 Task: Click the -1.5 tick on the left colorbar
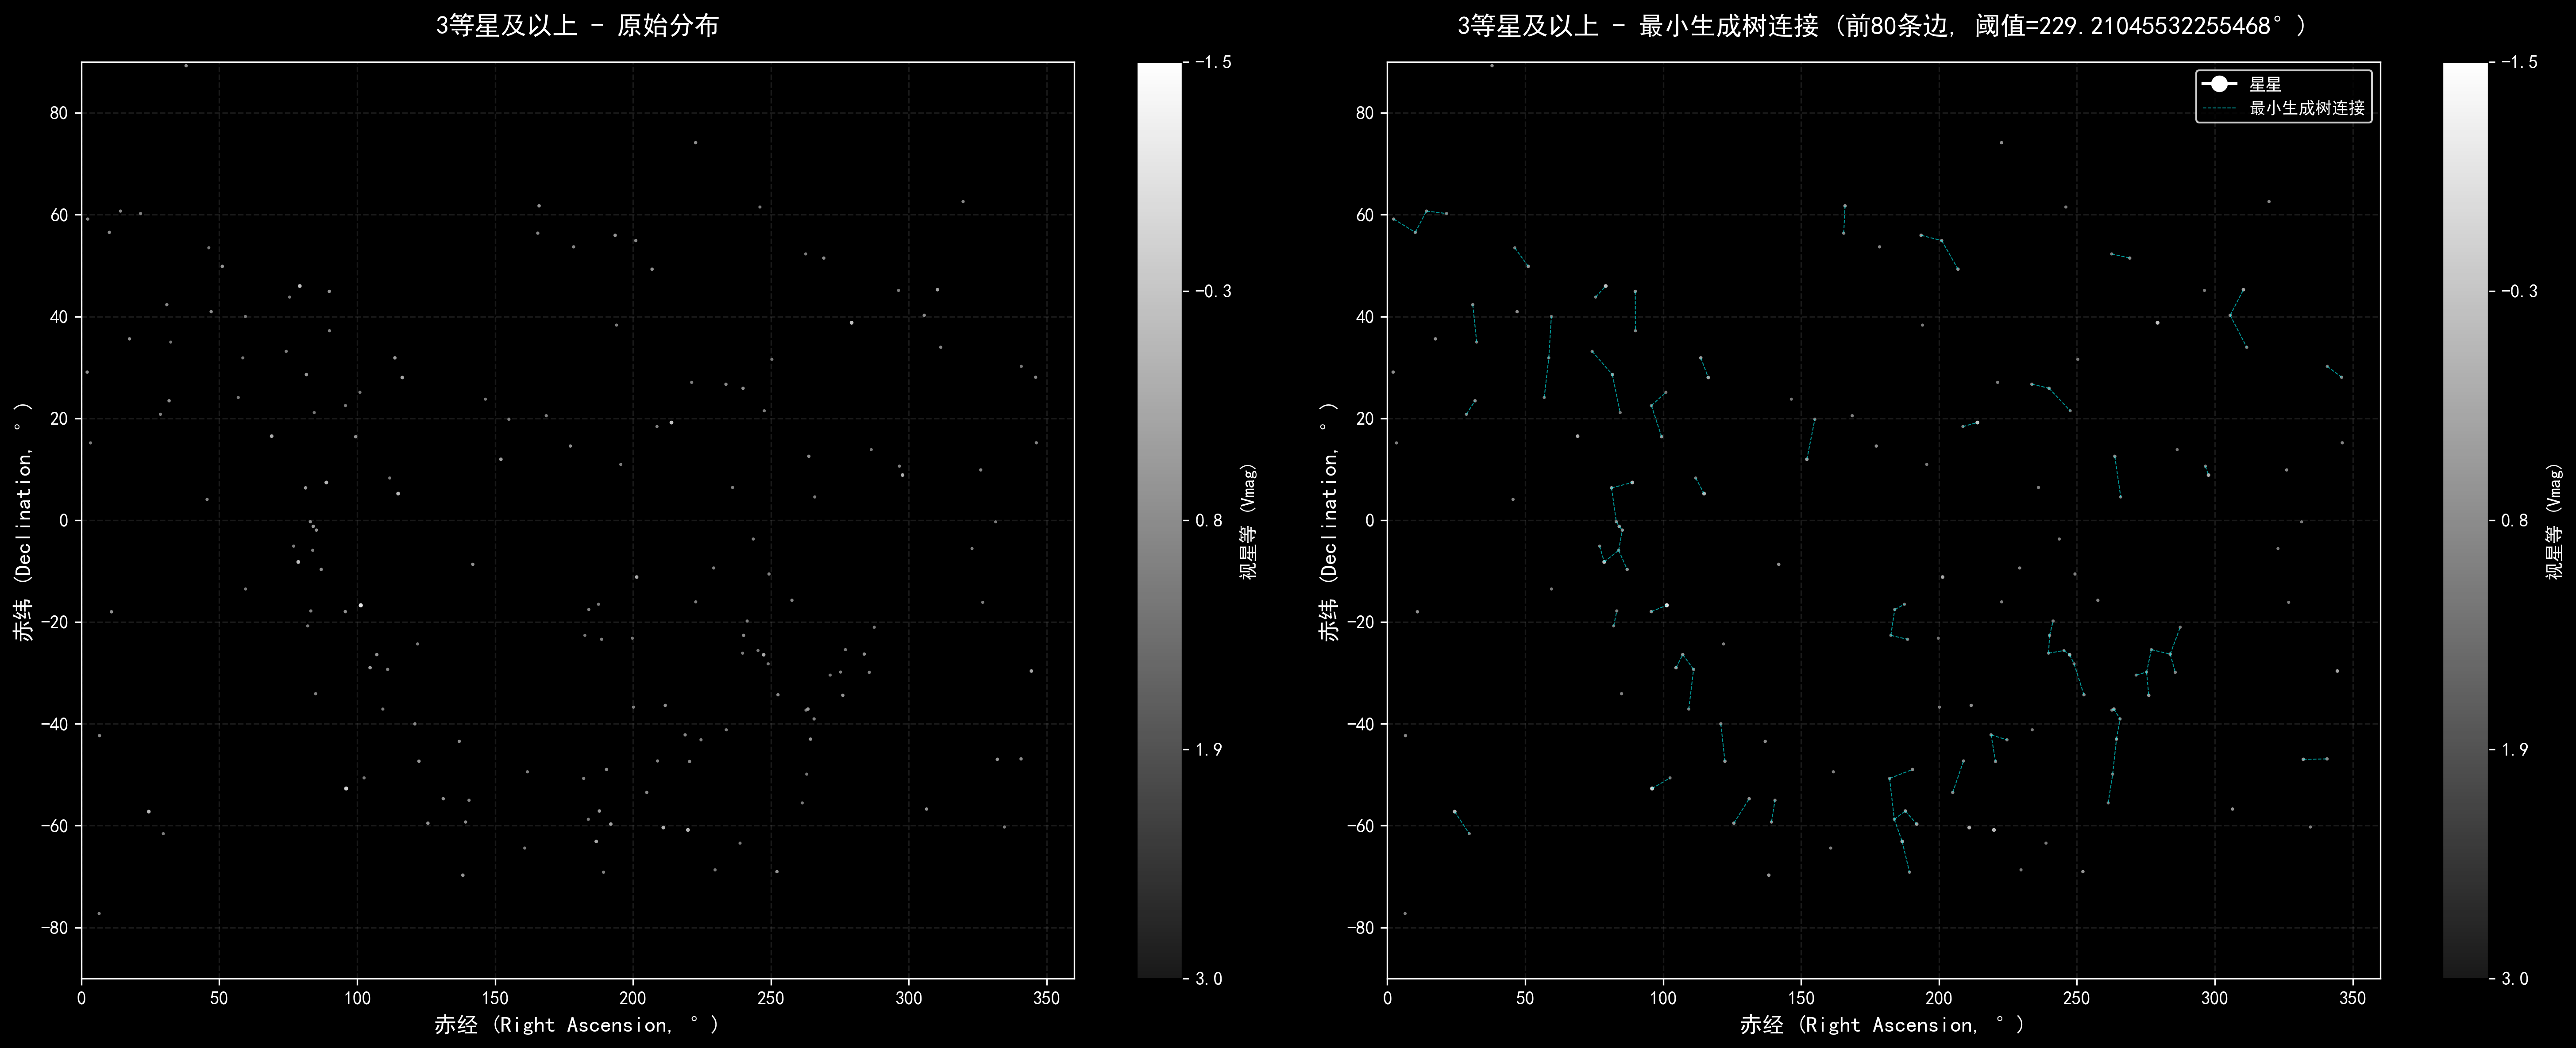tap(1213, 62)
